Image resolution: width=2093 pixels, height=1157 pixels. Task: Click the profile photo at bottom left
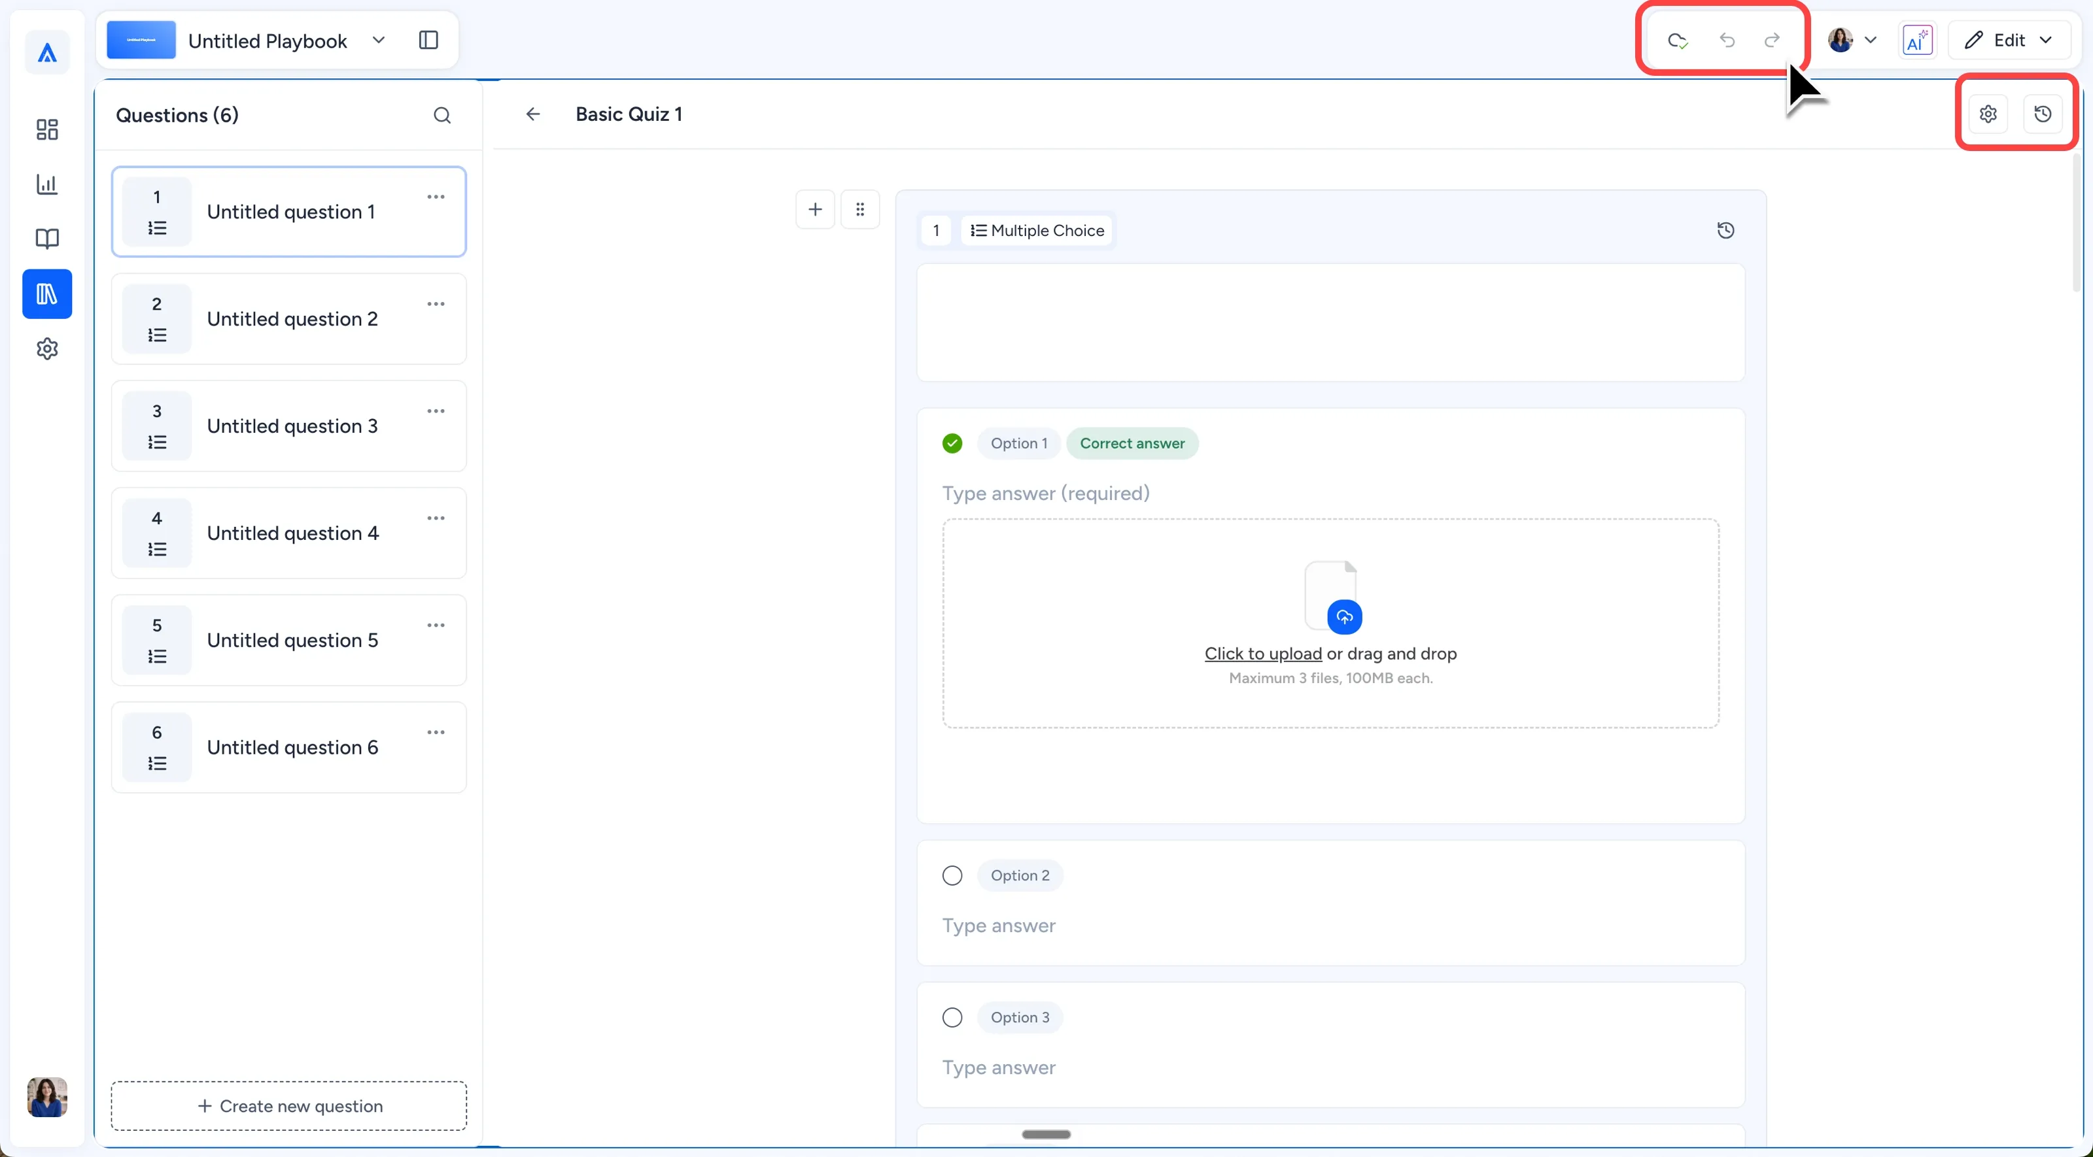(47, 1098)
